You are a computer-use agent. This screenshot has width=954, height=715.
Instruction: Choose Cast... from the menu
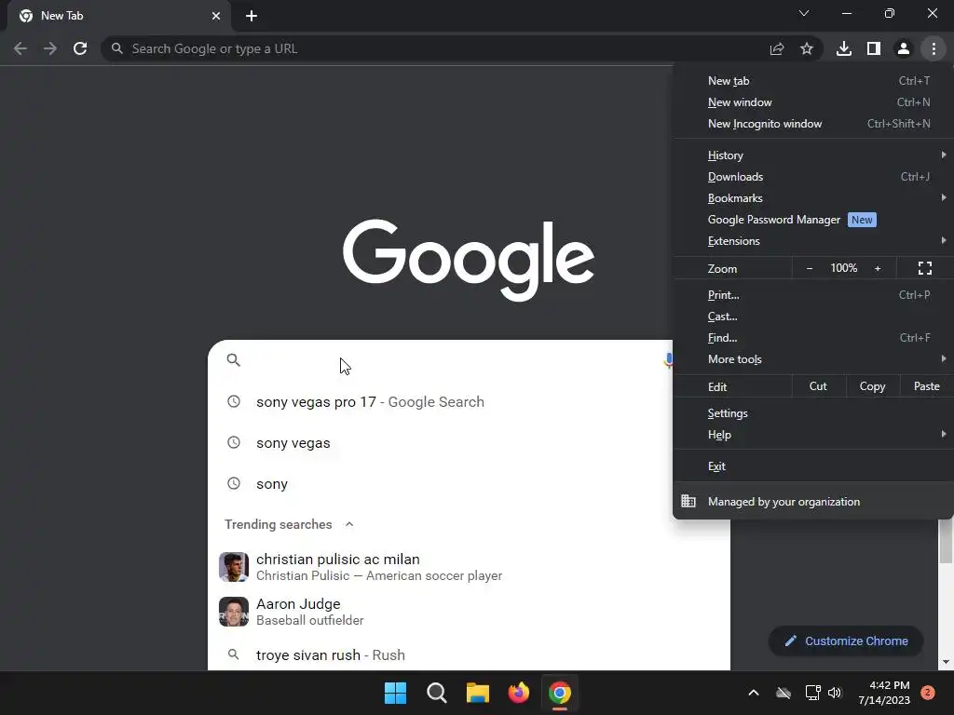812,317
